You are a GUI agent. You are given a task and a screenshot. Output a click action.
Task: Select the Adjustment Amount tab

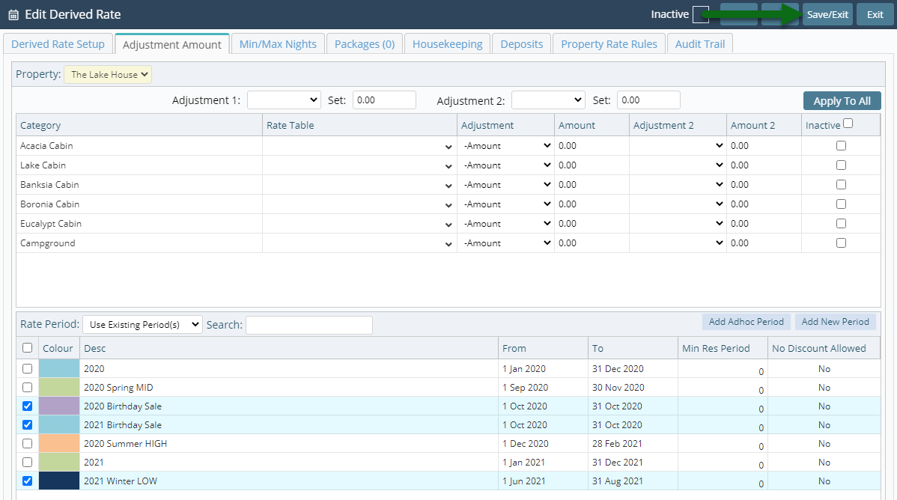coord(171,45)
